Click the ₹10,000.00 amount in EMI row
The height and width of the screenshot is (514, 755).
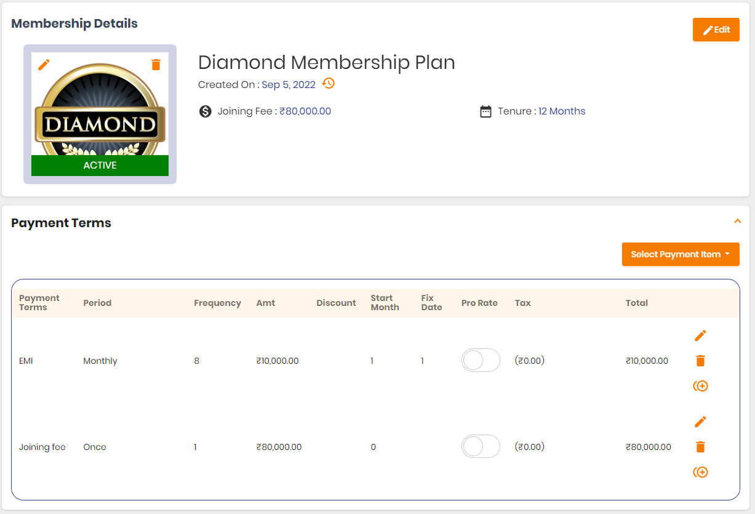tap(278, 361)
